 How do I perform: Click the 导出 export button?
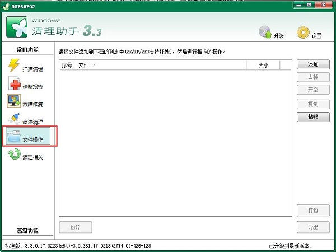(313, 227)
